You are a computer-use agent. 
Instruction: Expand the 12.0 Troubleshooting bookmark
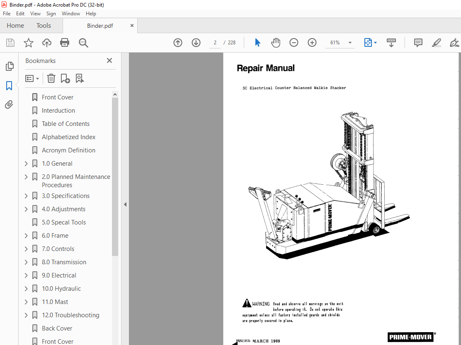(x=26, y=315)
